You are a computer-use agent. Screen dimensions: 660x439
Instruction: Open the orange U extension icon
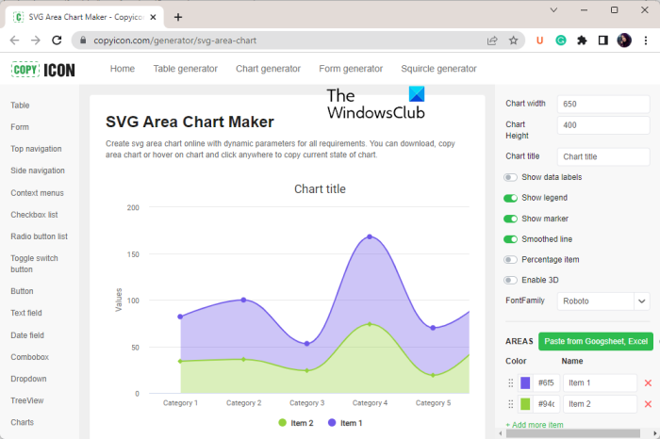coord(539,41)
